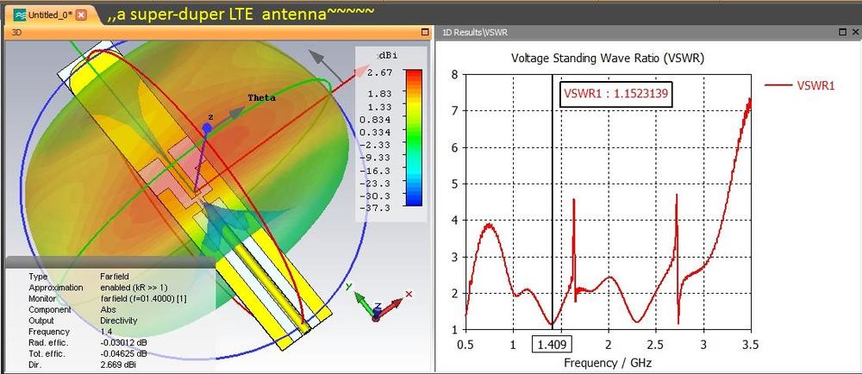
Task: Click the 8 tick label on the VSWR axis
Action: coord(455,74)
